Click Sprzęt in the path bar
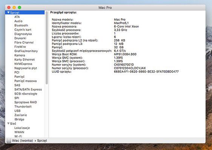The image size is (212, 150). pos(42,141)
